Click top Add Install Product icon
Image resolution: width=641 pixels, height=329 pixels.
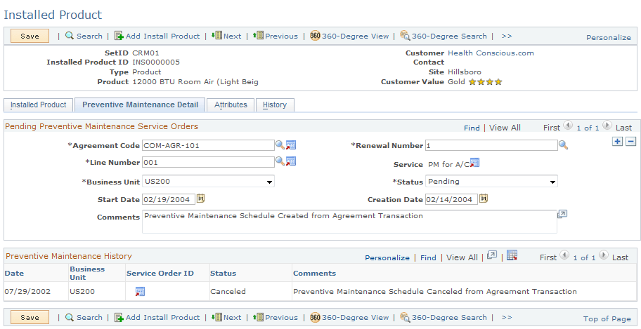point(119,36)
